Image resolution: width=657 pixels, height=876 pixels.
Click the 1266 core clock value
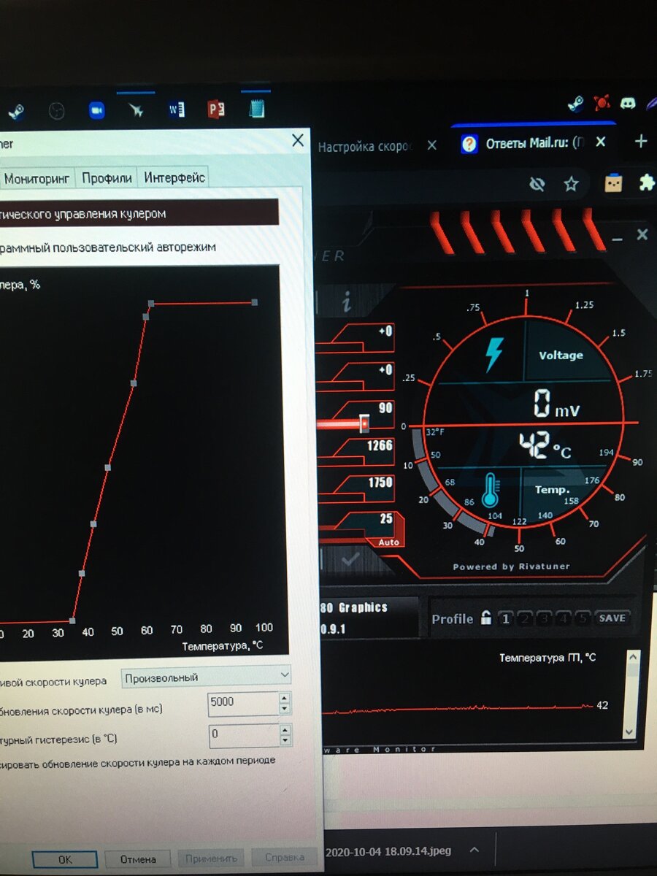pos(380,445)
